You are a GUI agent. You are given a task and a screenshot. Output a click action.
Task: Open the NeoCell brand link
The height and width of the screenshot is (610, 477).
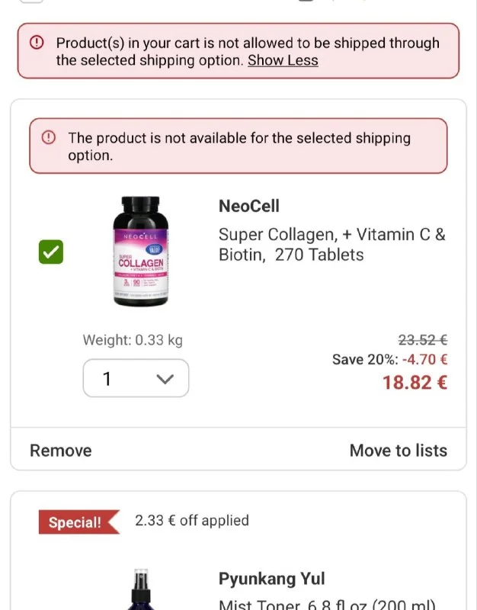click(249, 206)
